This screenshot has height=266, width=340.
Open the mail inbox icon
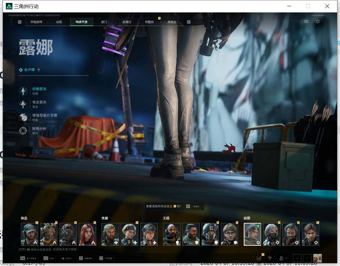tap(306, 22)
